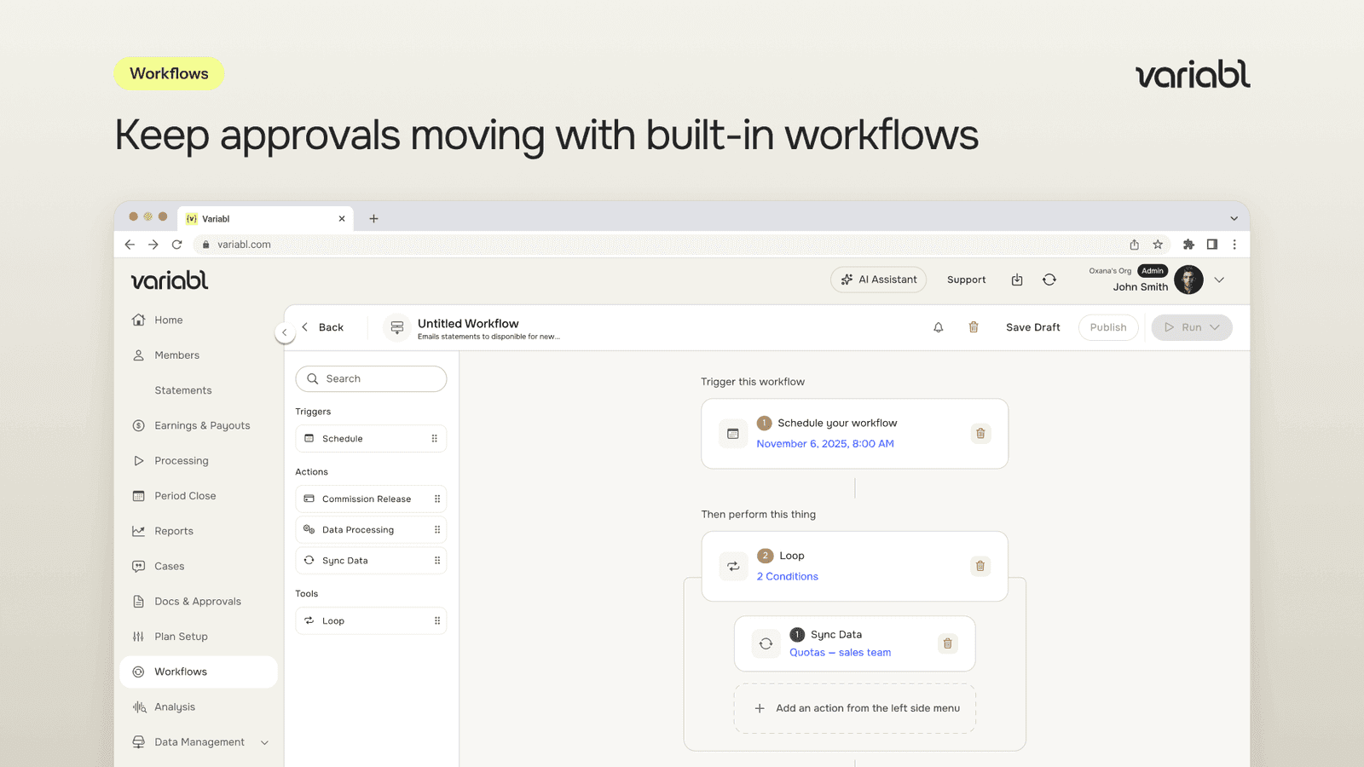1364x767 pixels.
Task: Click the Quotas – sales team link
Action: coord(841,653)
